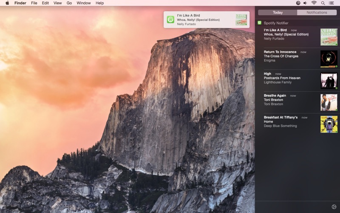Open the Apple menu
340x213 pixels.
click(7, 3)
